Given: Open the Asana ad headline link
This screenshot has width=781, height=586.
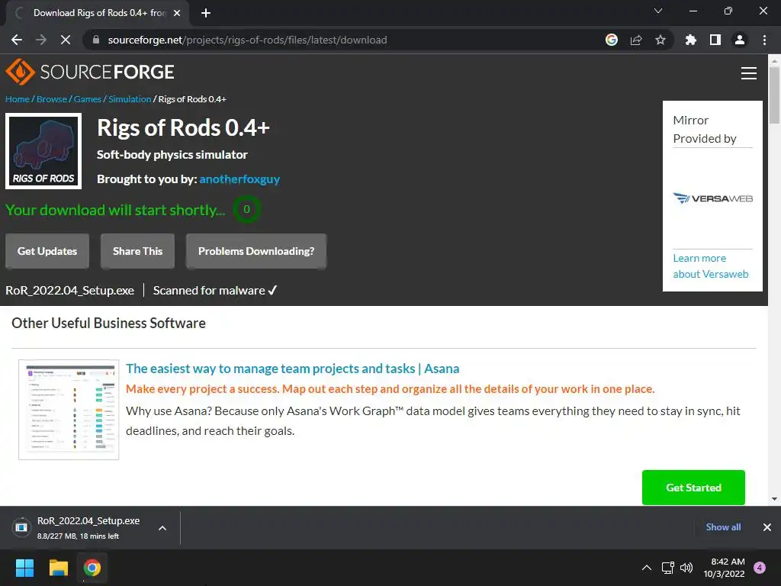Looking at the screenshot, I should tap(292, 369).
